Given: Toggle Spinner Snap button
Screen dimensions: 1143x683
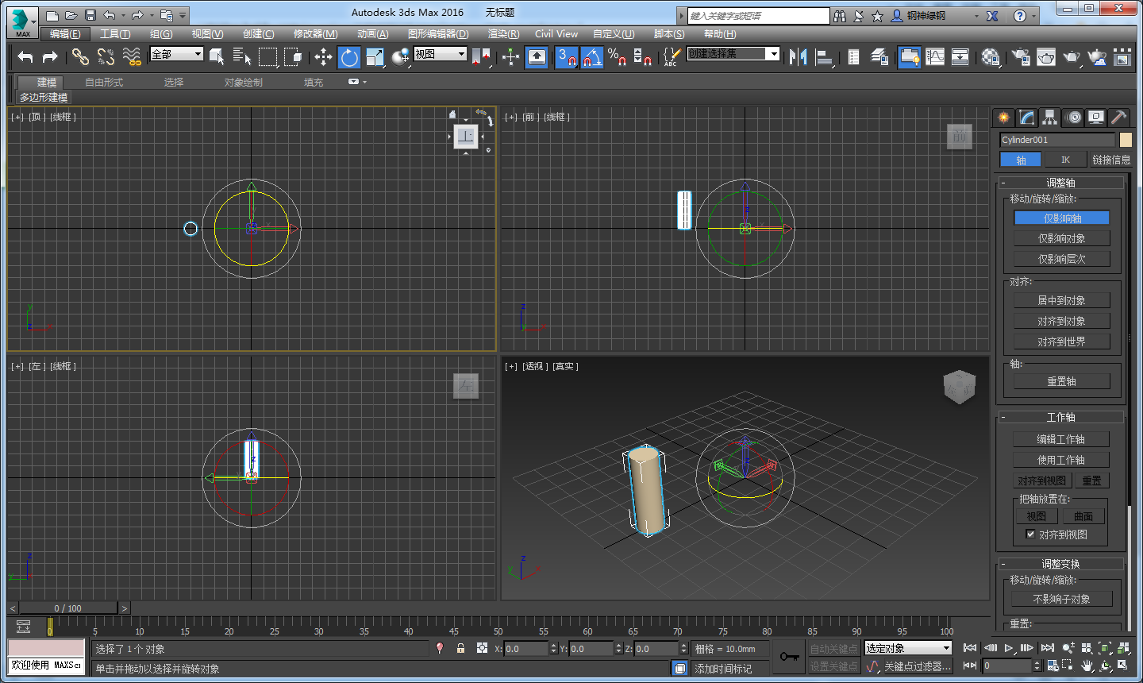Looking at the screenshot, I should tap(642, 56).
